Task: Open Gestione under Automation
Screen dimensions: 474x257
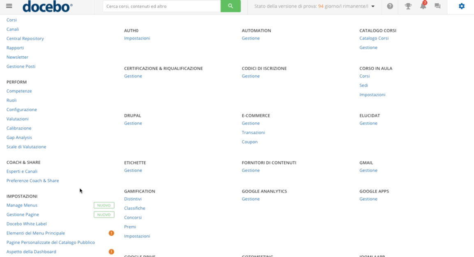Action: (x=251, y=38)
